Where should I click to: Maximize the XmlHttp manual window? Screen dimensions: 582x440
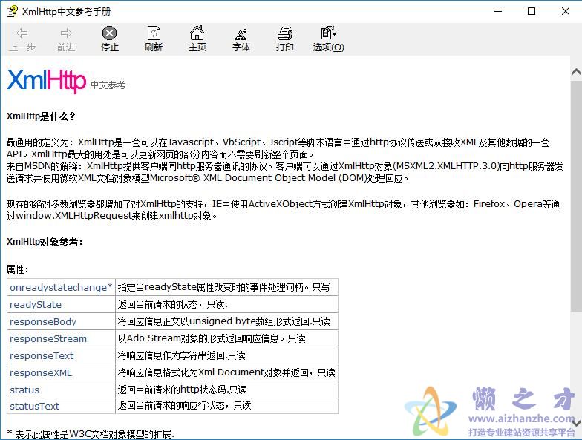[x=532, y=12]
